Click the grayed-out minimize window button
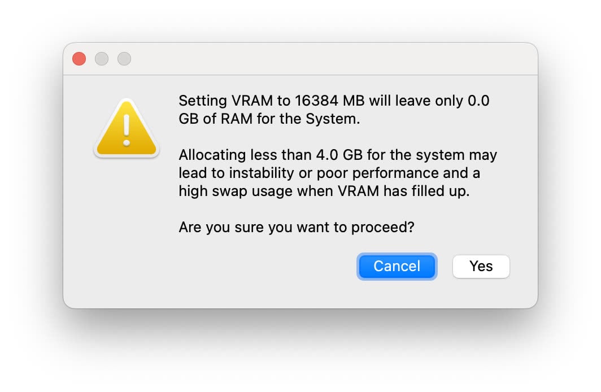Image resolution: width=601 pixels, height=392 pixels. click(102, 59)
